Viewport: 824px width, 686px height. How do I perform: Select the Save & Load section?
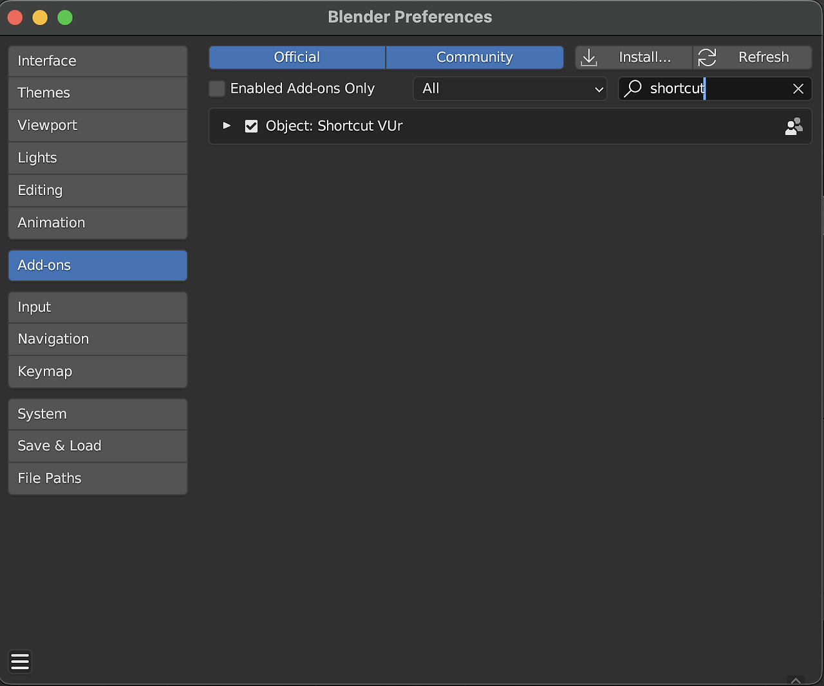point(97,446)
